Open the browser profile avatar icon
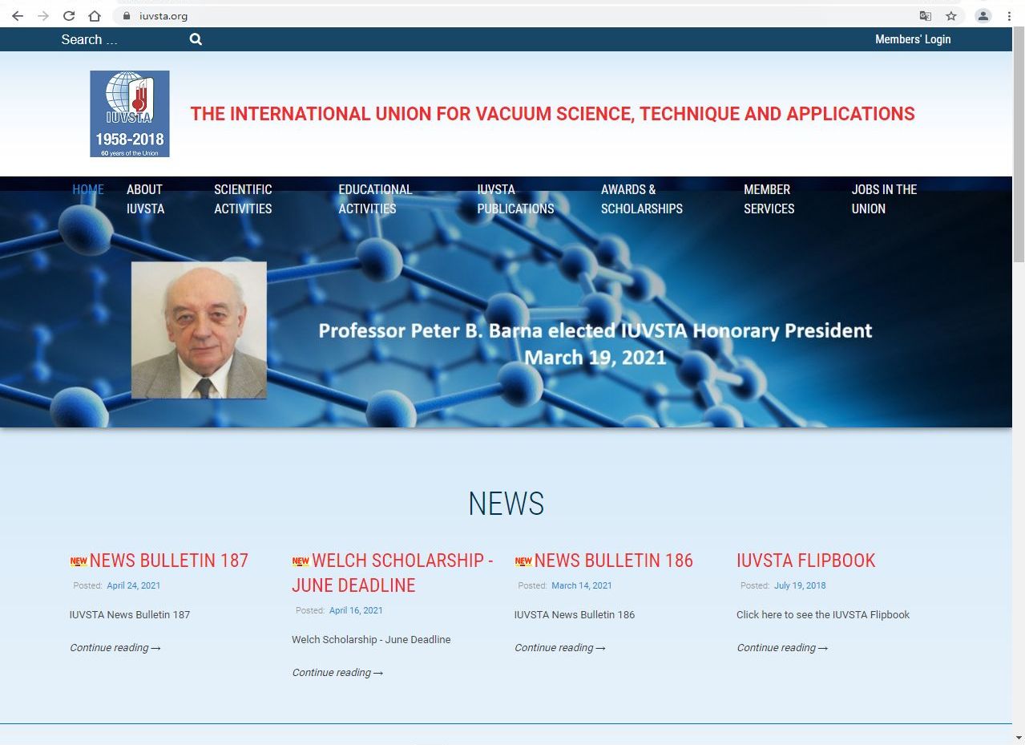Screen dimensions: 1025x745 [x=983, y=16]
